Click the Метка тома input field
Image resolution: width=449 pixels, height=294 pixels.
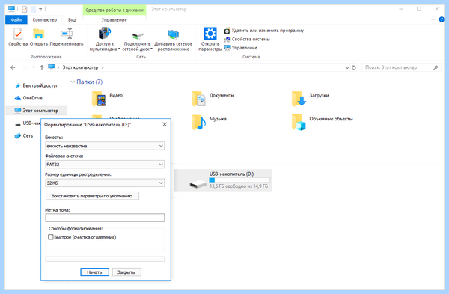point(105,218)
